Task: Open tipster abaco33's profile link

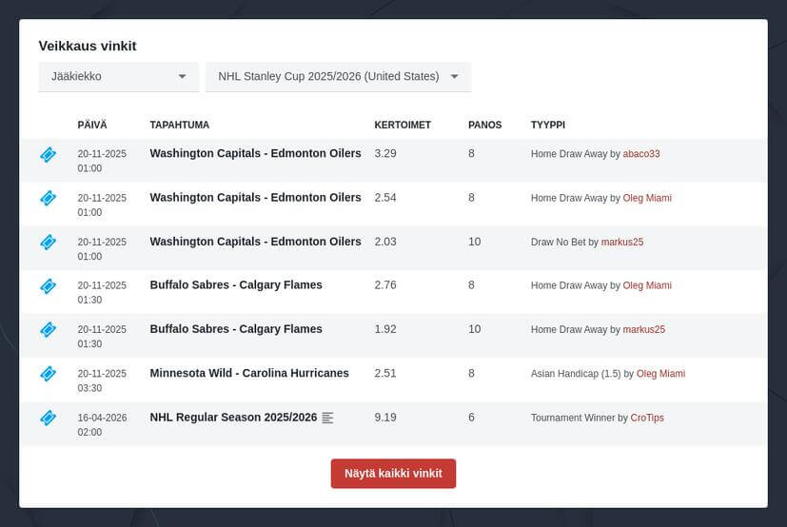Action: (641, 154)
